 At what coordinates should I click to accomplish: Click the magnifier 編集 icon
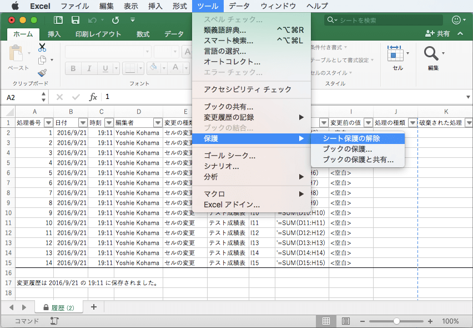click(x=431, y=53)
